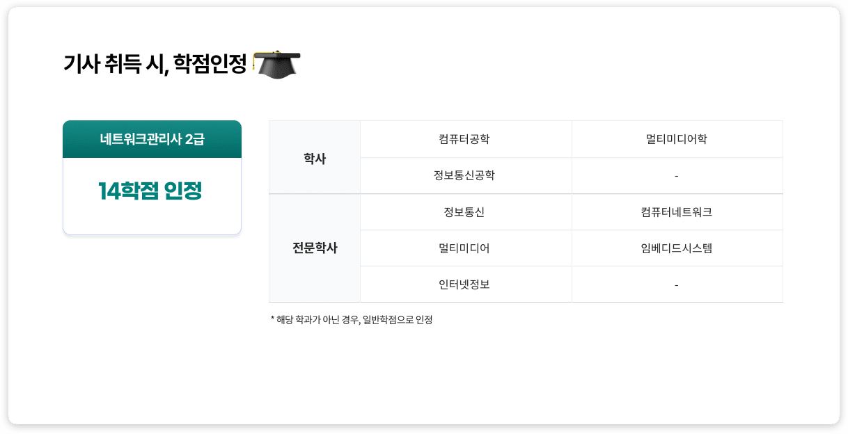Click the 인터넷정보 cell
Image resolution: width=848 pixels, height=434 pixels.
pos(464,284)
